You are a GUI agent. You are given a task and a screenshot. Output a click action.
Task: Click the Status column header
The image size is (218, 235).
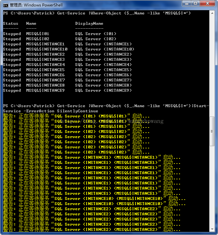[11, 23]
